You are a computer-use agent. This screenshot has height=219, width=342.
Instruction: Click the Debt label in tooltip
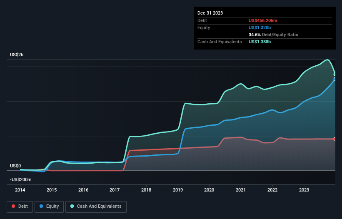(x=202, y=20)
